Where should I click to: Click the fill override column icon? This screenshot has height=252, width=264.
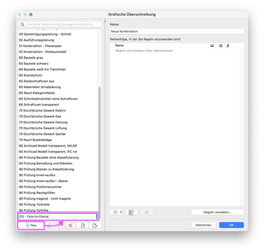(221, 46)
